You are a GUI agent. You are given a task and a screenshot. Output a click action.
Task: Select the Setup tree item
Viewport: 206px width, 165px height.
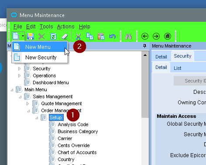pyautogui.click(x=56, y=117)
